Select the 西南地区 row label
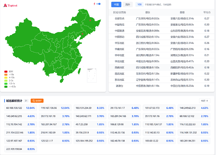This screenshot has width=216, height=155. pos(120,68)
